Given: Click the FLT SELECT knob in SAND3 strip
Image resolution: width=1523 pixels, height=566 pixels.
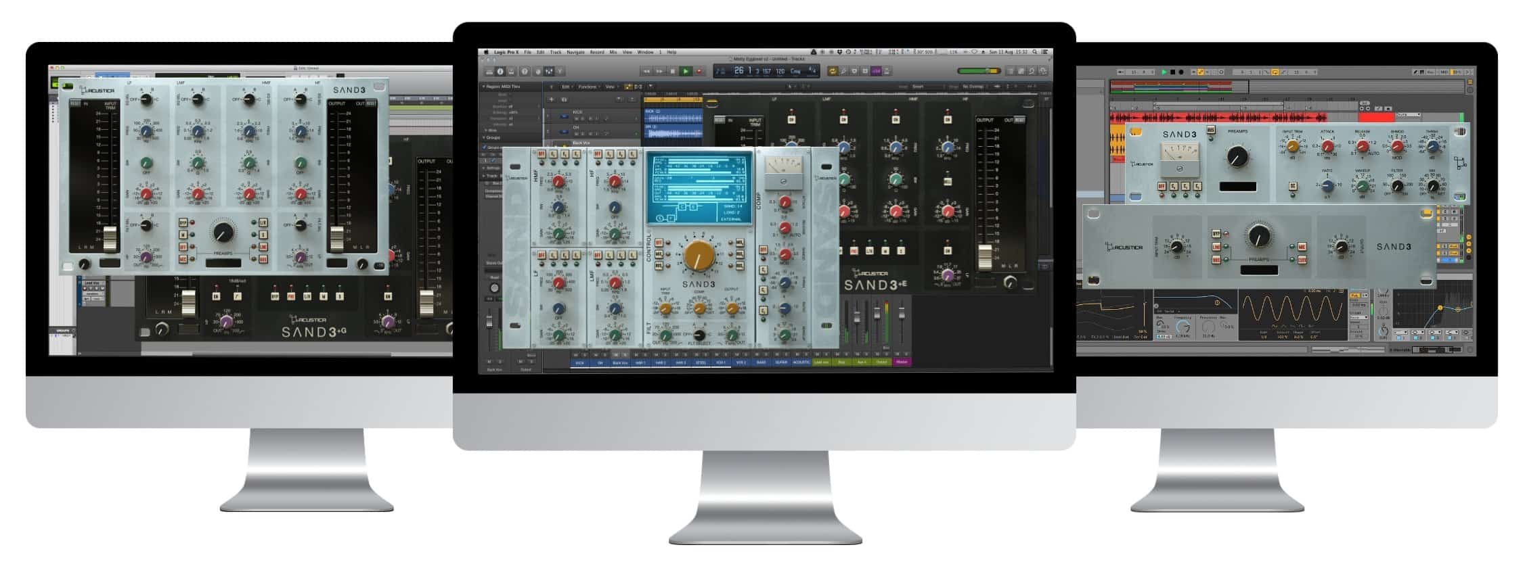Looking at the screenshot, I should pos(699,335).
